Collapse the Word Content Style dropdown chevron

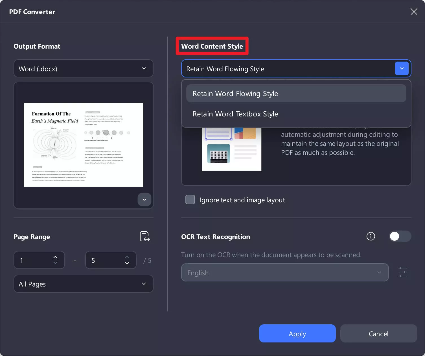[402, 68]
